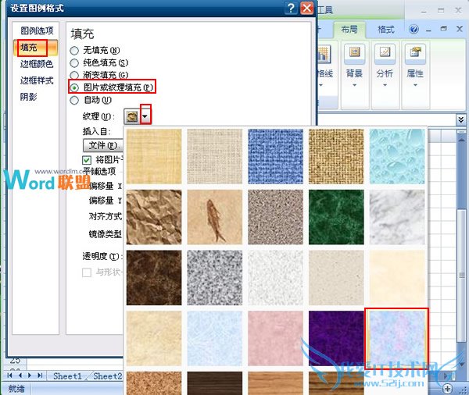This screenshot has width=469, height=395.
Task: Select the 无填充 radio button
Action: coord(74,51)
